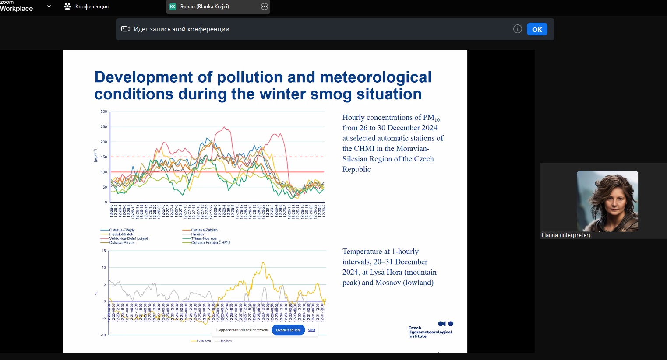Click the slide title about winter smog
Image resolution: width=667 pixels, height=360 pixels.
[x=263, y=85]
